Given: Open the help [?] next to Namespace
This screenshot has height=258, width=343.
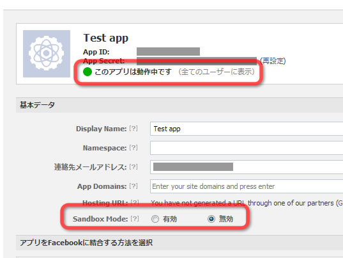Looking at the screenshot, I should pos(133,148).
